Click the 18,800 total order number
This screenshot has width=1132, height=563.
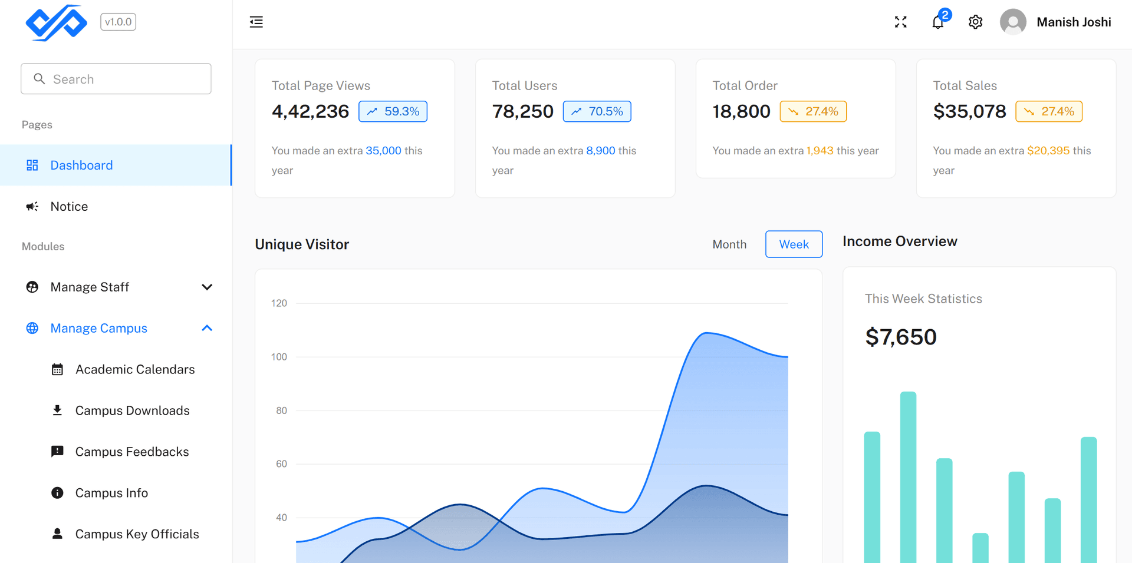pyautogui.click(x=741, y=111)
